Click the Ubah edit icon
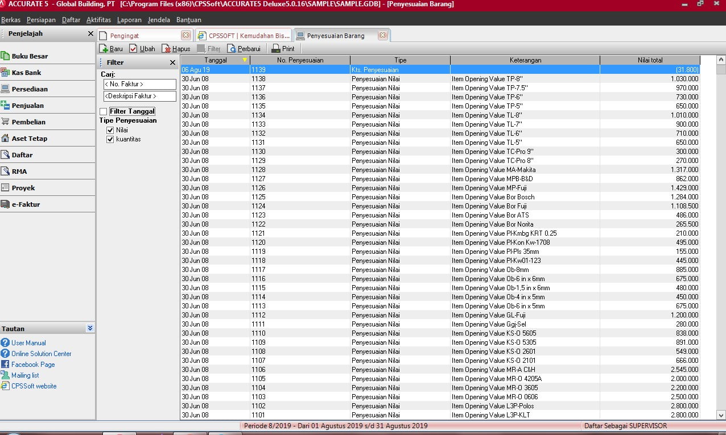The image size is (726, 435). [134, 49]
